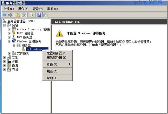Click the 诊断 diagnostics node icon
The height and width of the screenshot is (114, 168).
pos(9,61)
